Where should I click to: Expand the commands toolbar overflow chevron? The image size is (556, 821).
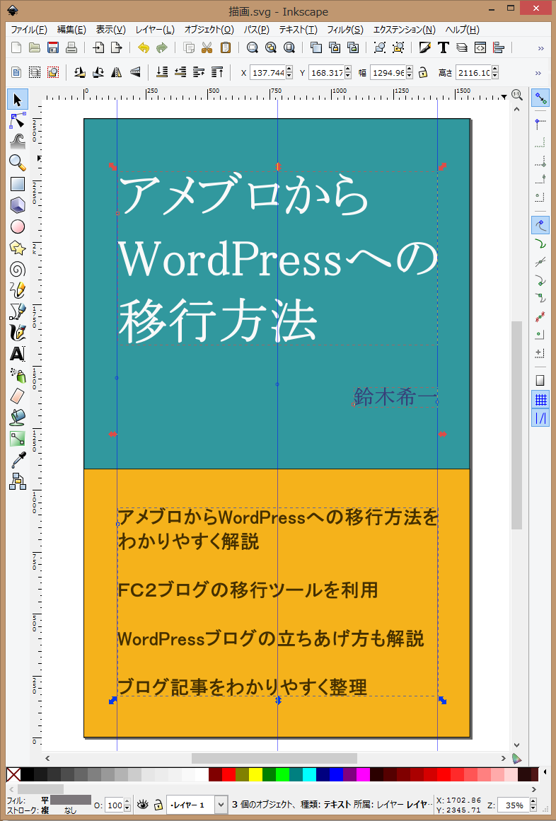[541, 48]
